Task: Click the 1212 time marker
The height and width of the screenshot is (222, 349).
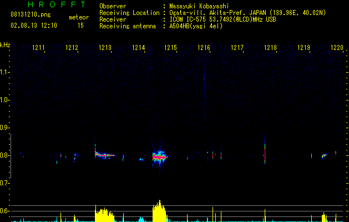Action: [72, 48]
